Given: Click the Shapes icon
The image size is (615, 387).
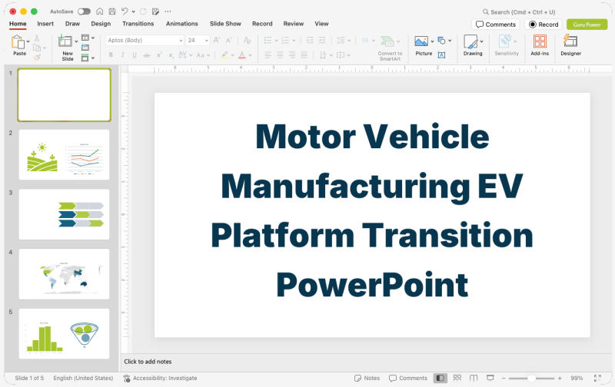Looking at the screenshot, I should (x=441, y=41).
